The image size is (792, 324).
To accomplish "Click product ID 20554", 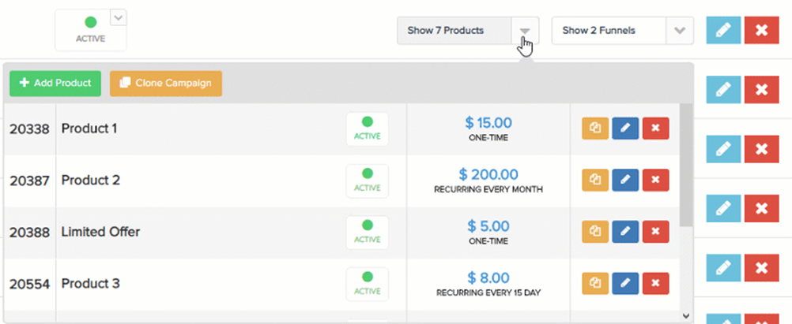I will (x=29, y=285).
